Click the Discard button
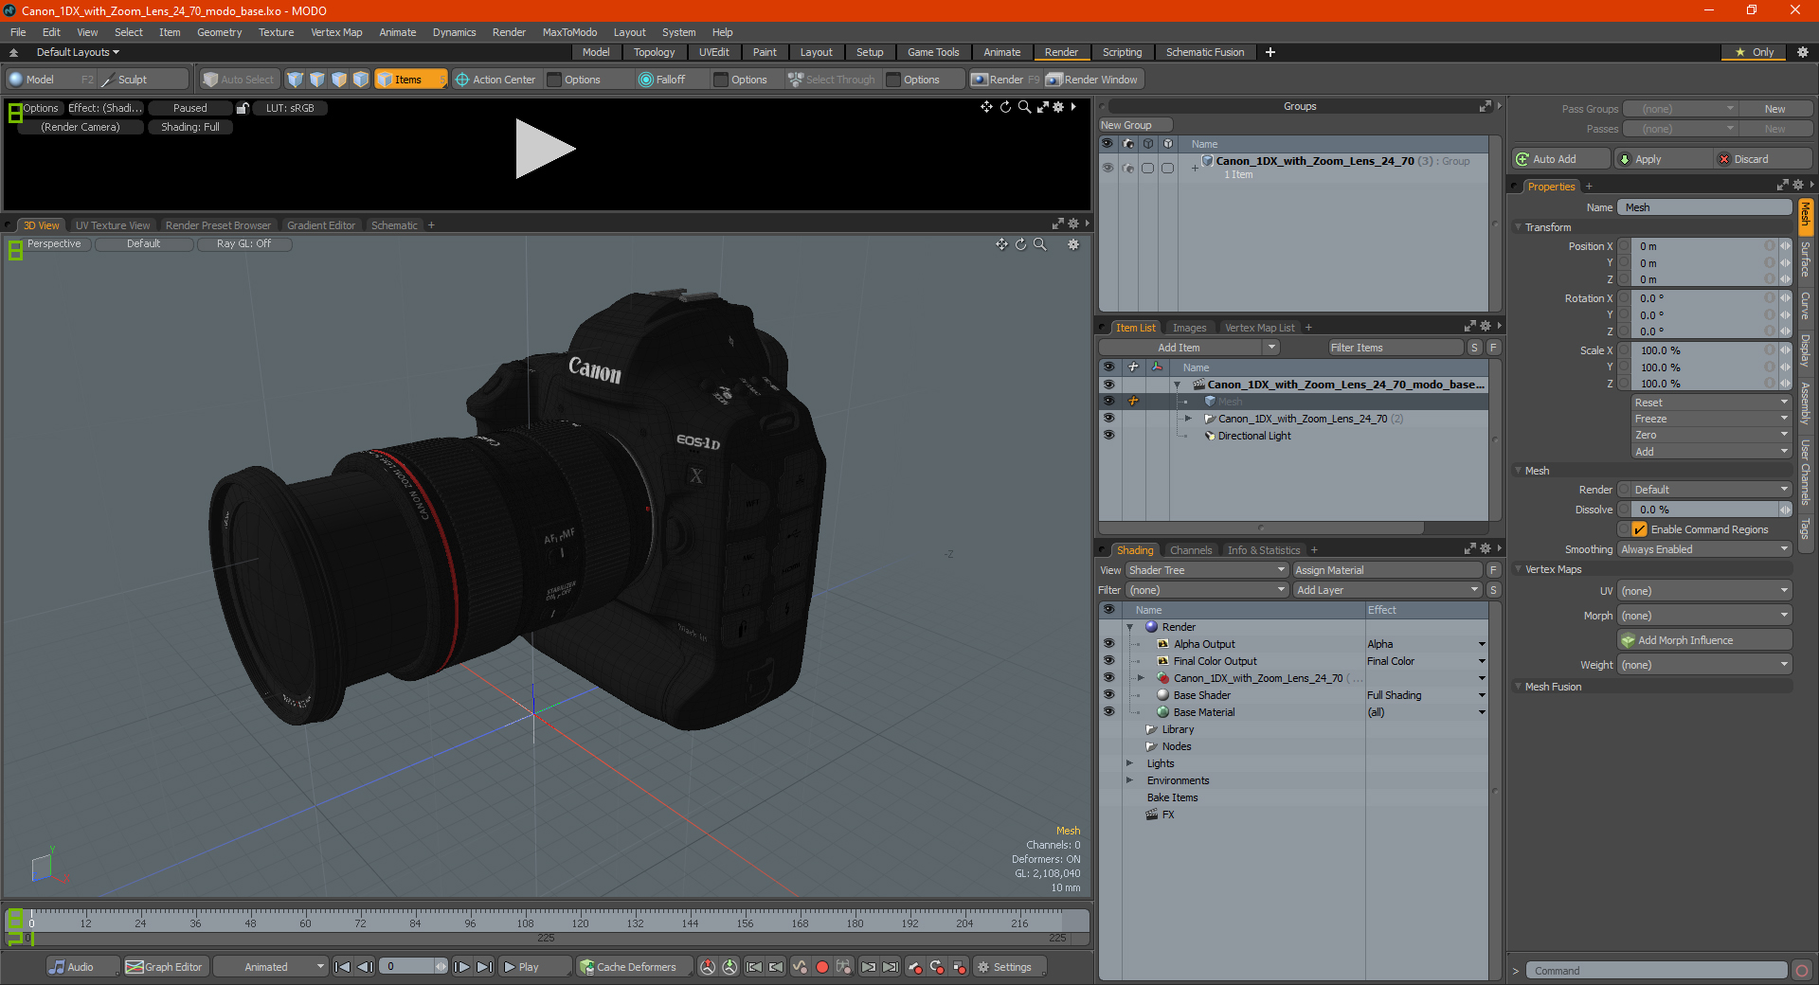 1764,159
